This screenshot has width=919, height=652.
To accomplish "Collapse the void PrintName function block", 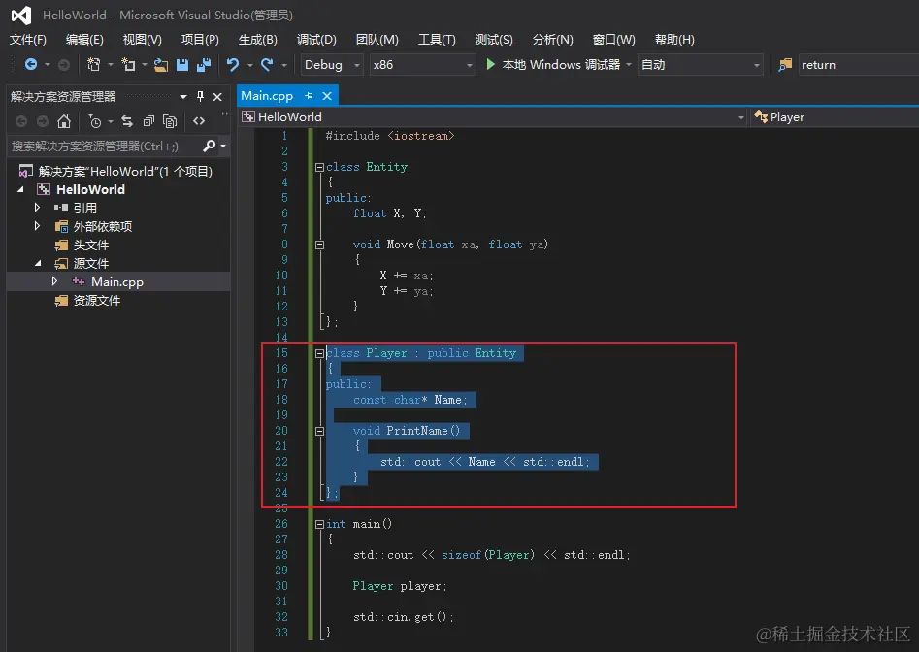I will coord(319,431).
